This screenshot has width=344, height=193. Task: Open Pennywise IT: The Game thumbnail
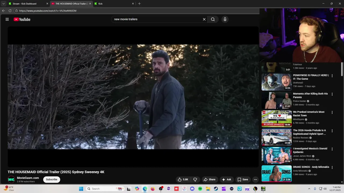point(277,82)
